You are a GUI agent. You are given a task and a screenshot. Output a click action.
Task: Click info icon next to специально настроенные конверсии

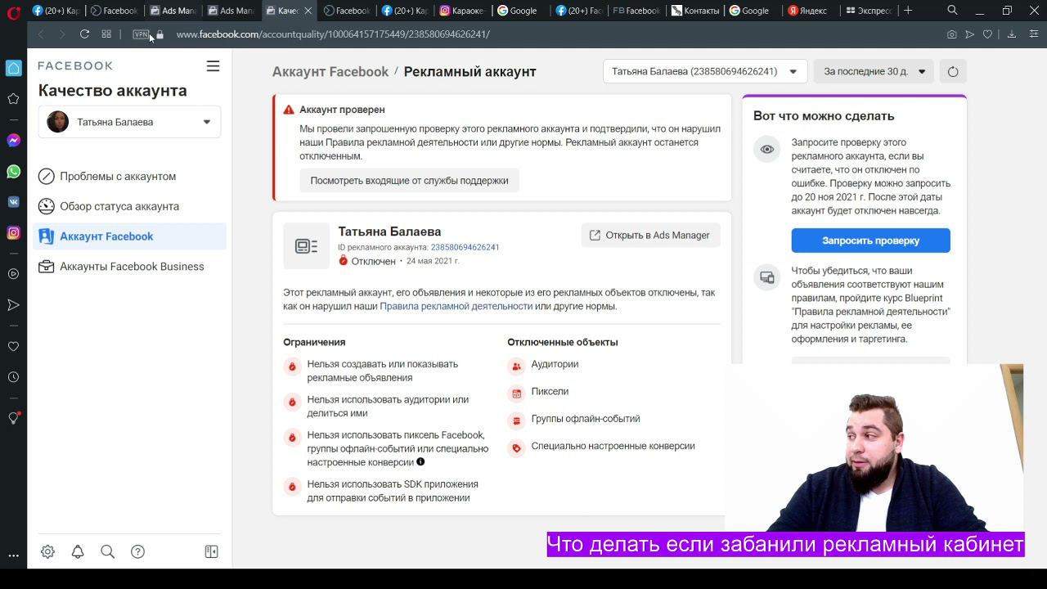(x=420, y=462)
